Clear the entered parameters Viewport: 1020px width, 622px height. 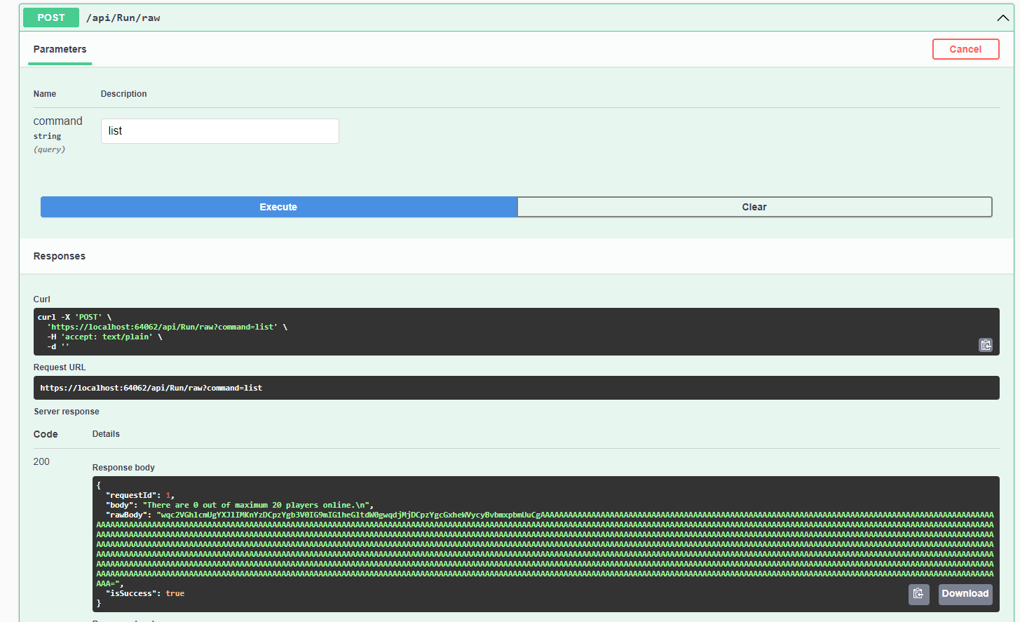pos(754,206)
